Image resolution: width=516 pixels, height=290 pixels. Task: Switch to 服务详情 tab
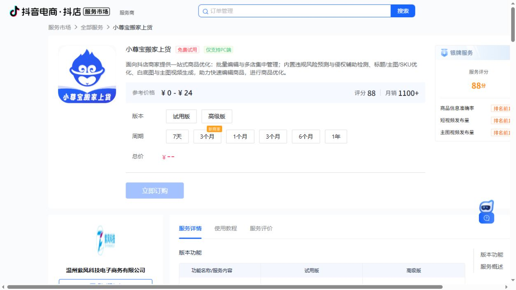190,228
